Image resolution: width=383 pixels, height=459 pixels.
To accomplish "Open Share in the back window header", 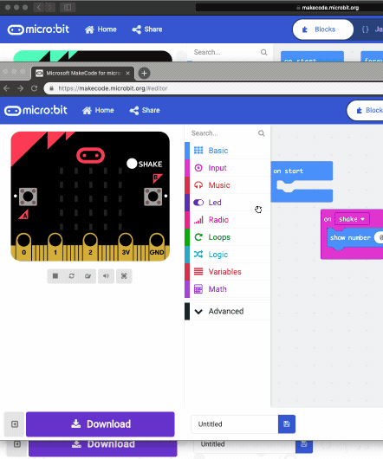I will [147, 29].
